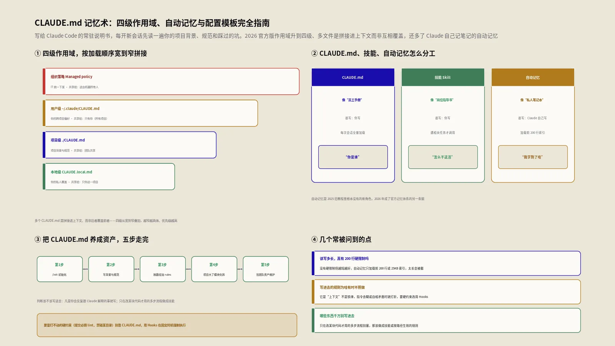Image resolution: width=615 pixels, height=346 pixels.
Task: Select step "第4步 项目大了模块化拆"
Action: pos(214,269)
